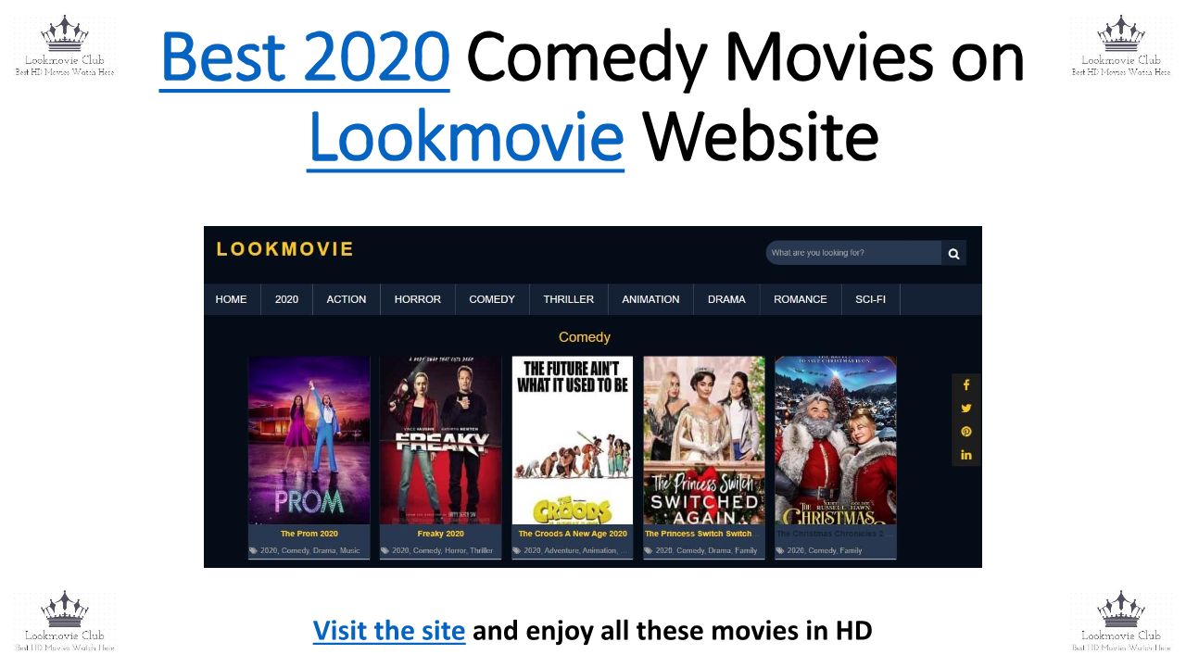
Task: Click the top-right Lookmovie Club crown logo
Action: point(1121,46)
